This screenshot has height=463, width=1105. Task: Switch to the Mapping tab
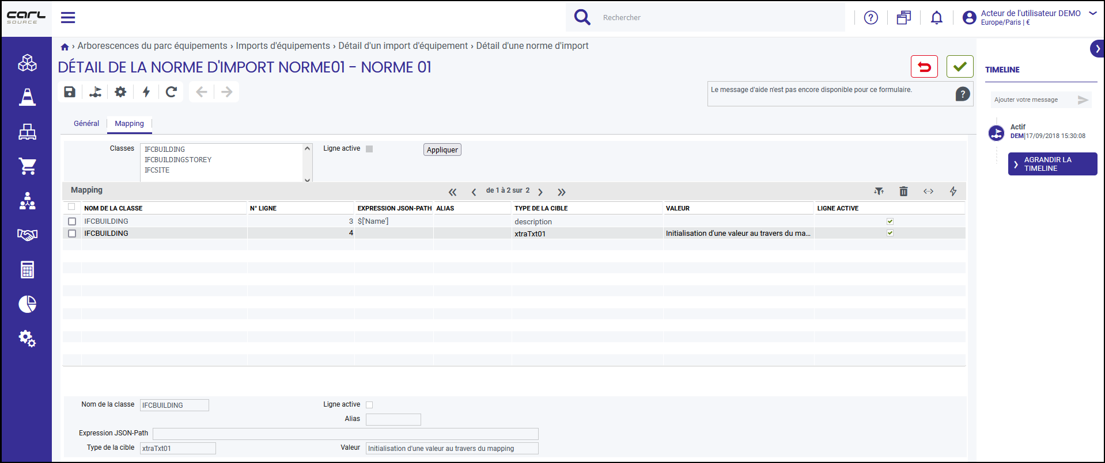129,124
